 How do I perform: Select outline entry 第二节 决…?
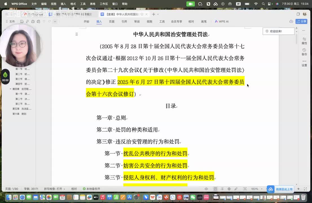pos(23,99)
